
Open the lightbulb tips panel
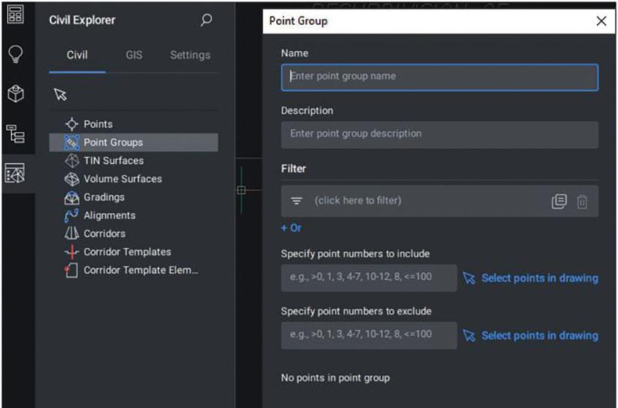(15, 53)
